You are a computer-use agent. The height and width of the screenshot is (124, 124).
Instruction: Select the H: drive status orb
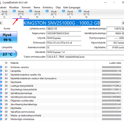(x=31, y=11)
